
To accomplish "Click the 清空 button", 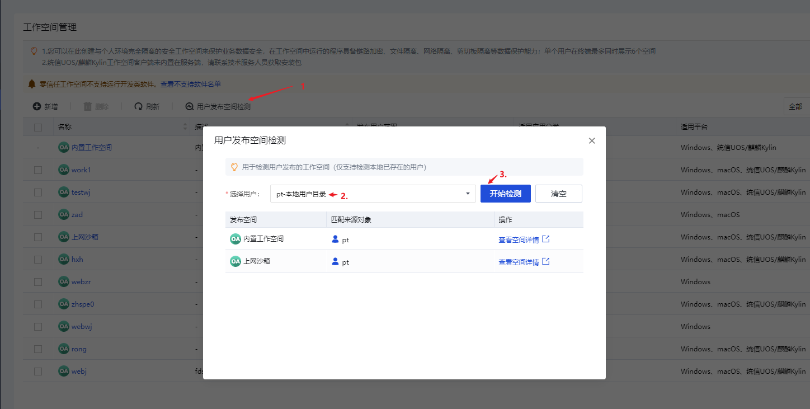I will point(558,194).
